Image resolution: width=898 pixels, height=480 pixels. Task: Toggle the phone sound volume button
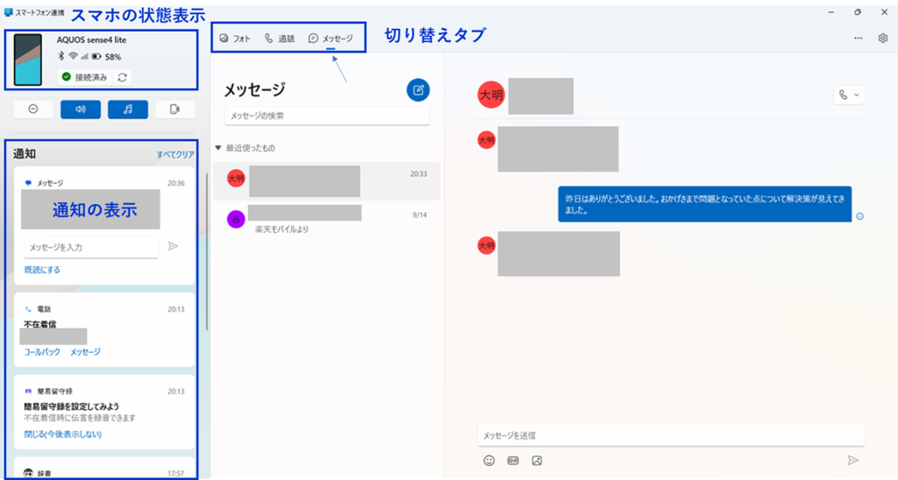(81, 109)
